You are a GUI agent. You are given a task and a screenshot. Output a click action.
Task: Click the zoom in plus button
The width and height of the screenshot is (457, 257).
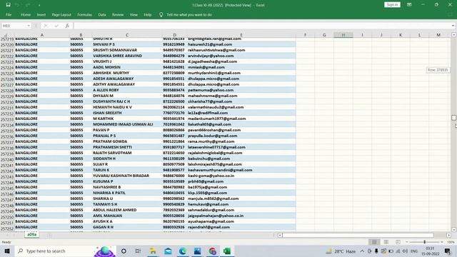coord(442,242)
